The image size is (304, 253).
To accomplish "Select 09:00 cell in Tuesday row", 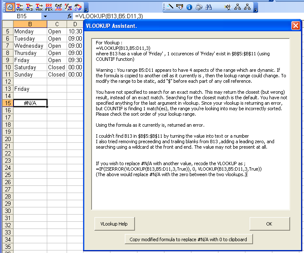I will click(x=75, y=38).
